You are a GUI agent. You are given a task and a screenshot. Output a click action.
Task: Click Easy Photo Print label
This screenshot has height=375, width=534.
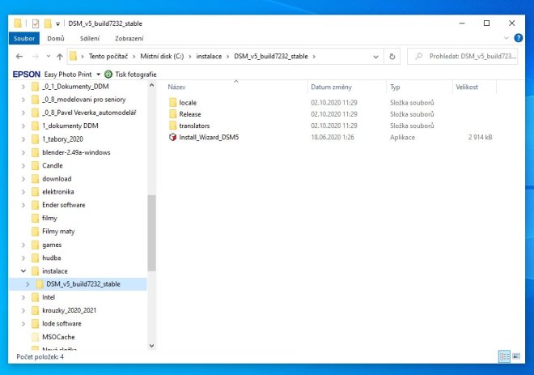(68, 75)
